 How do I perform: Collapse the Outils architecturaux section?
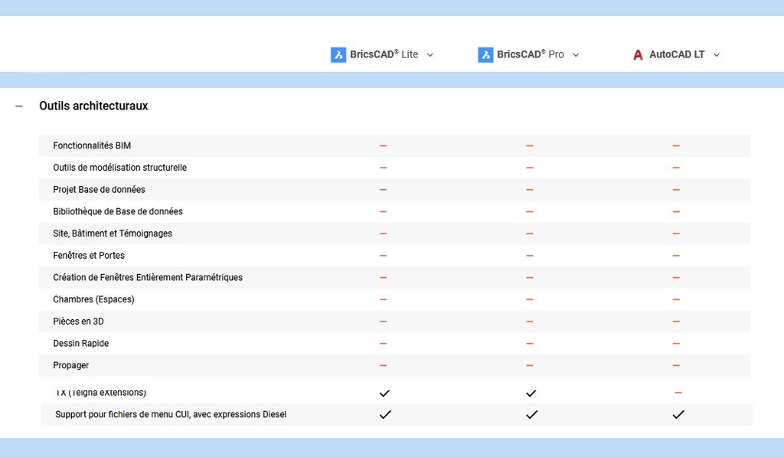pos(19,106)
